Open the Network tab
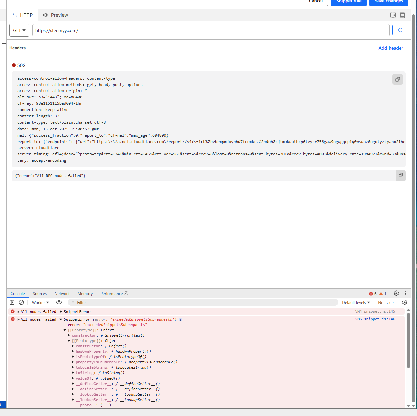The width and height of the screenshot is (417, 416). point(62,294)
